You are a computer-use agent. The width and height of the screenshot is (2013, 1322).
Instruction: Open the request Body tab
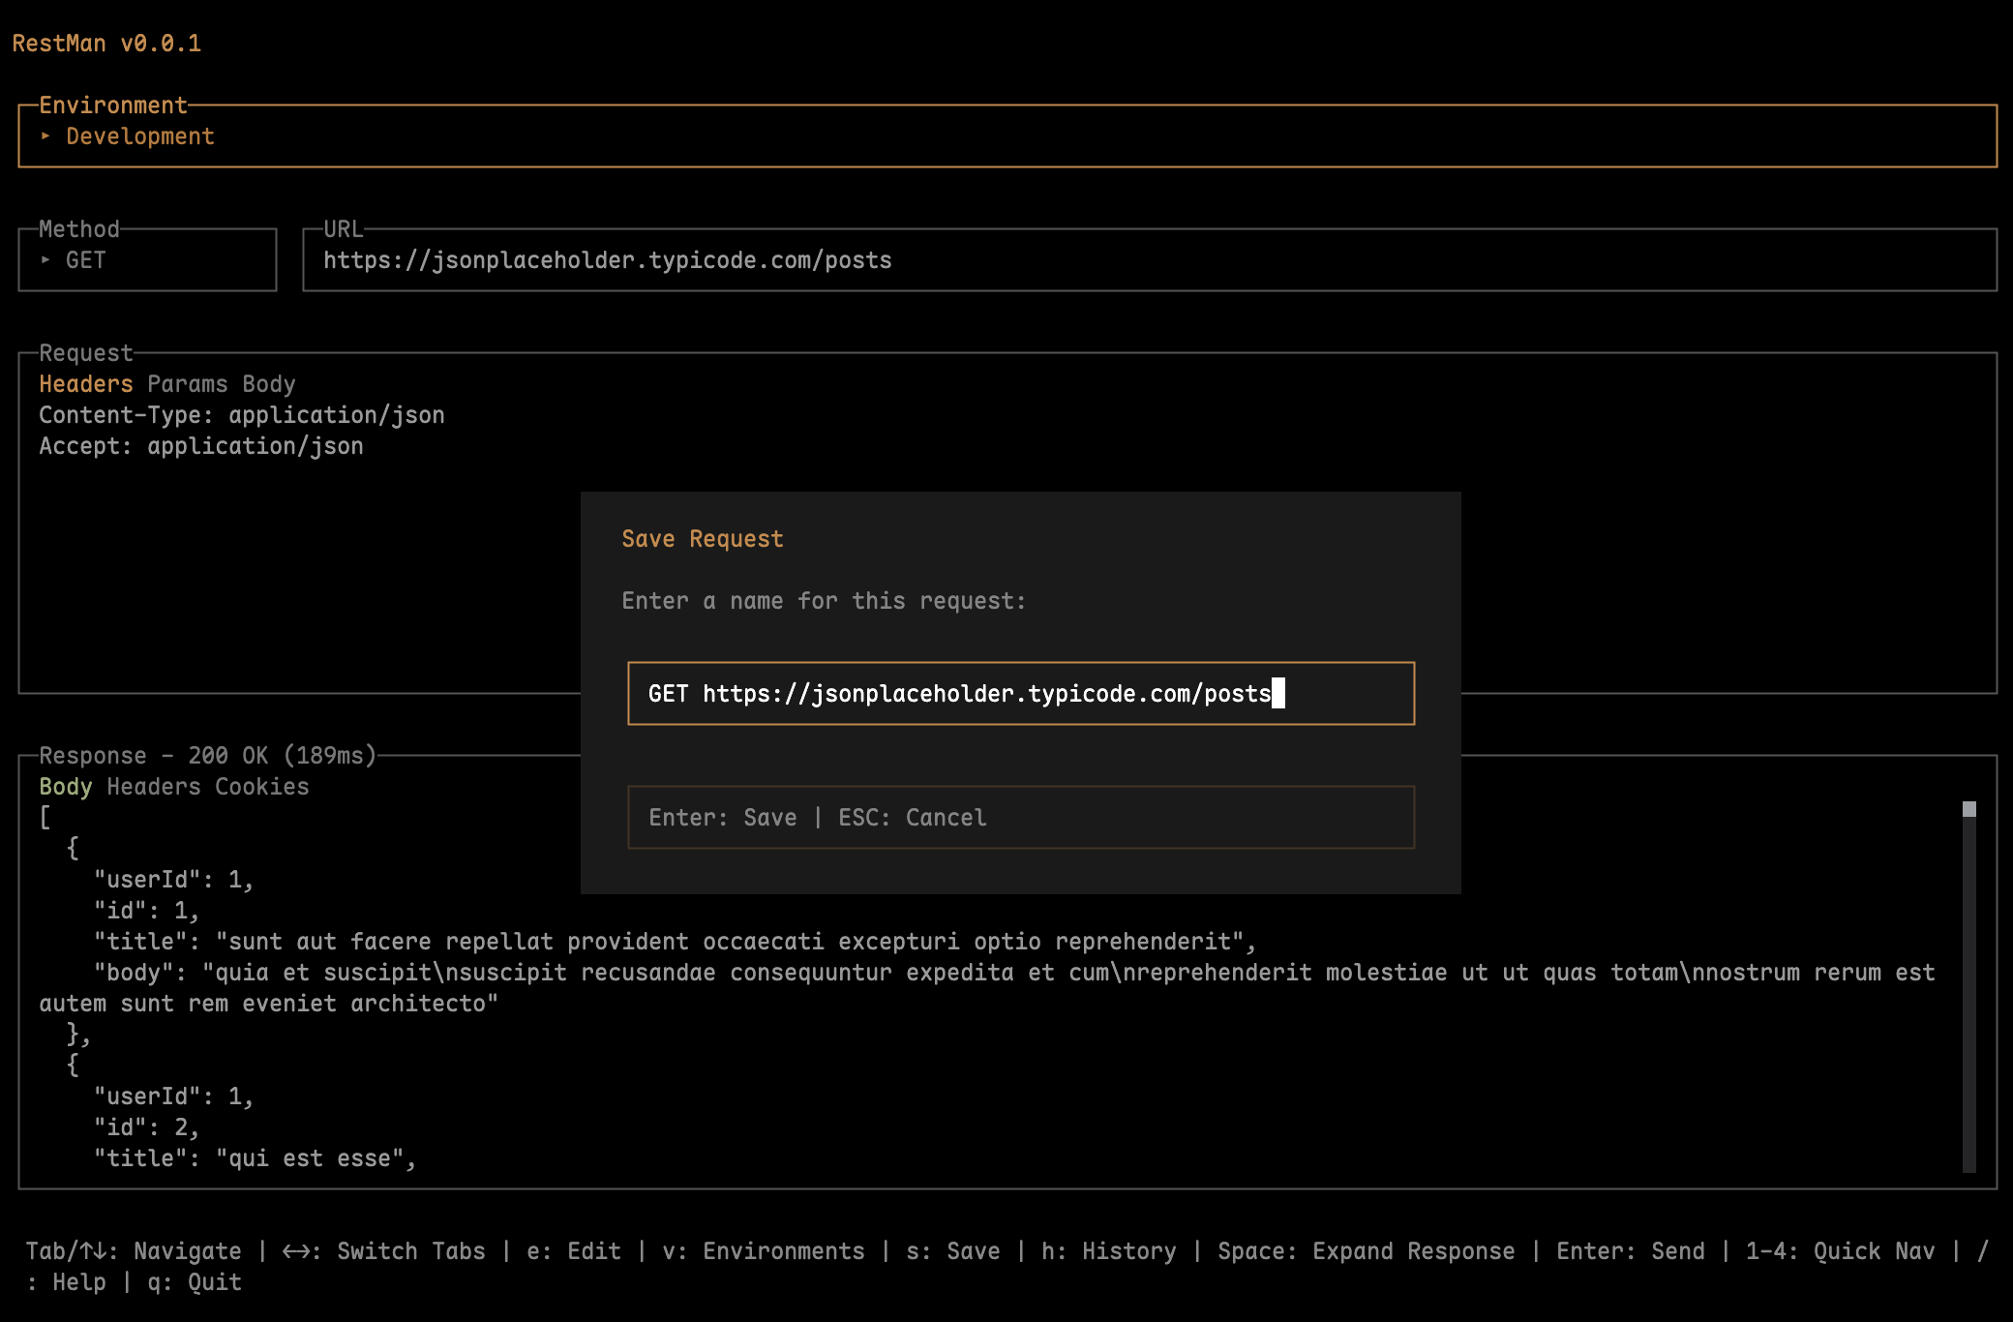coord(268,384)
